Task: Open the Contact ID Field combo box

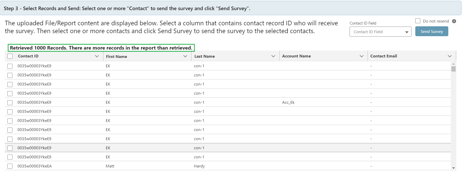Action: pos(380,32)
